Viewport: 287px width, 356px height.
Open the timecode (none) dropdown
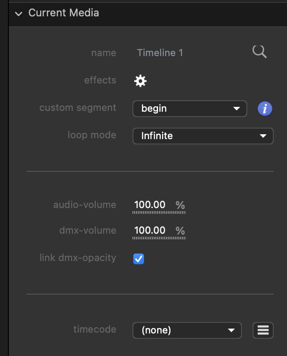click(x=187, y=330)
